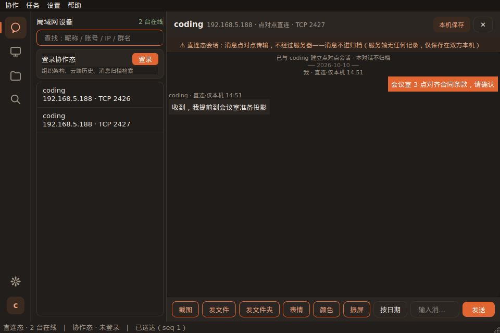This screenshot has width=500, height=333.
Task: Close the coding chat session
Action: (x=483, y=24)
